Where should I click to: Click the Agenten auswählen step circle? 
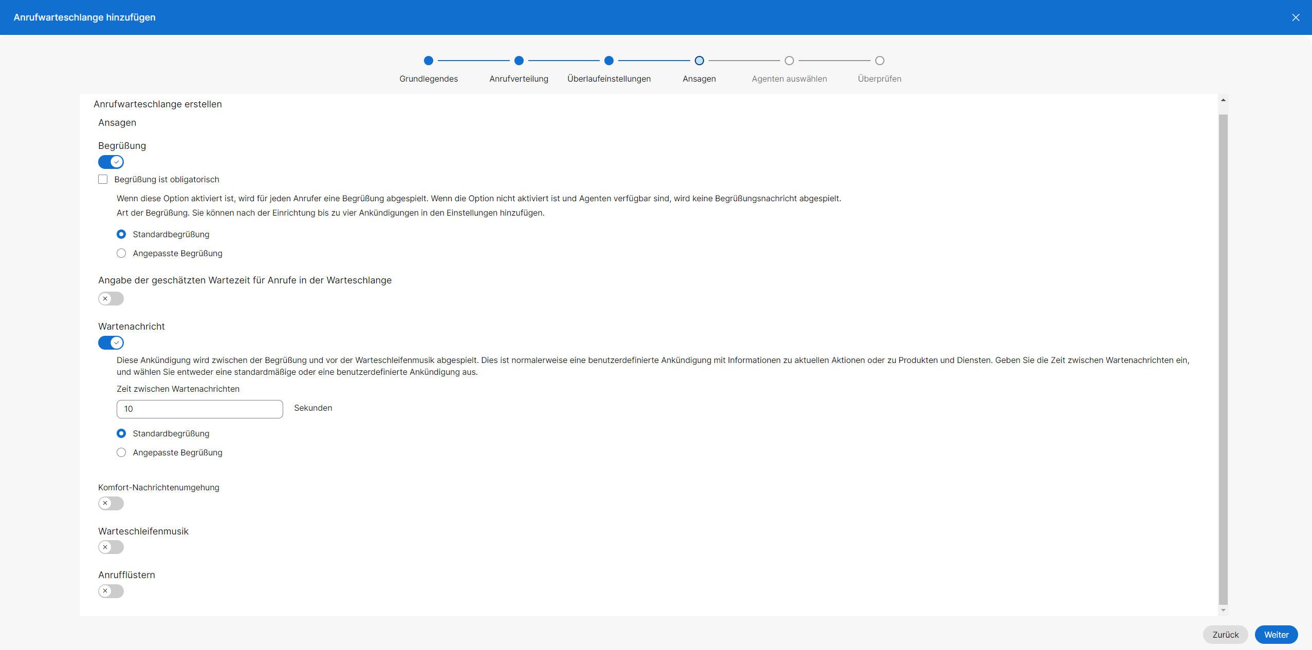[x=789, y=61]
